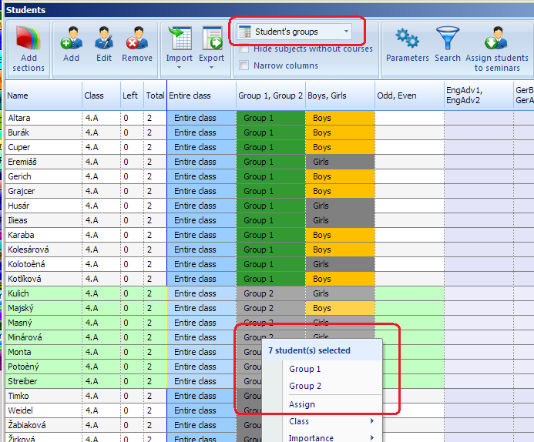The image size is (534, 442).
Task: Click Altara's Entire class cell
Action: point(202,118)
